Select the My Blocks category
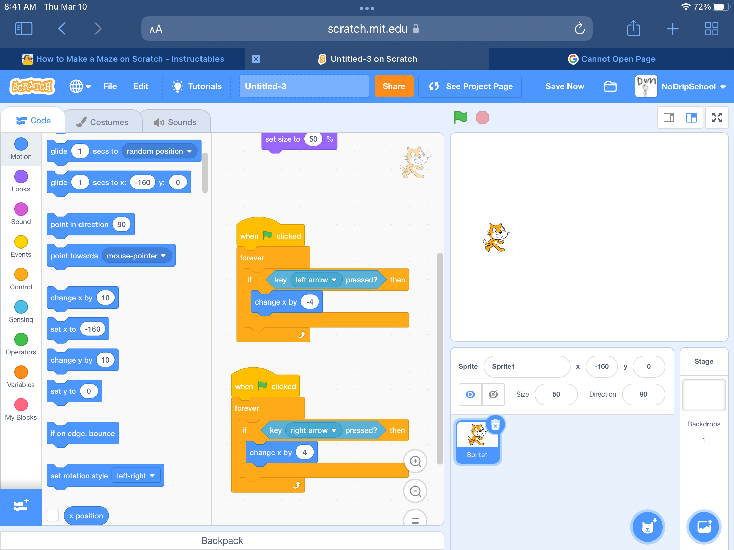This screenshot has height=550, width=734. [21, 409]
